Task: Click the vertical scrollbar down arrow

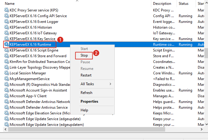Action: click(x=206, y=124)
